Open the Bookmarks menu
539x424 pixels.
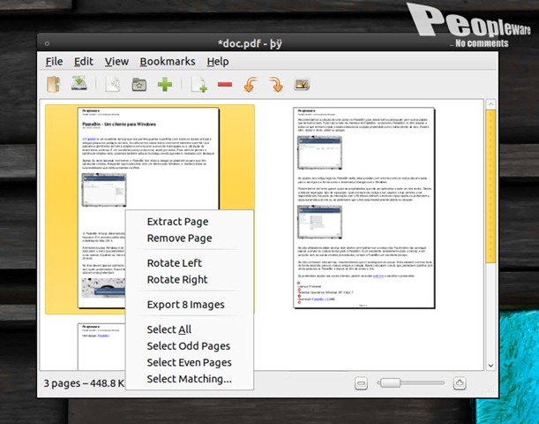(168, 62)
